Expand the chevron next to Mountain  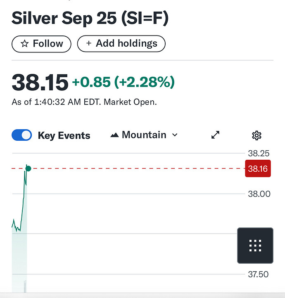[175, 135]
